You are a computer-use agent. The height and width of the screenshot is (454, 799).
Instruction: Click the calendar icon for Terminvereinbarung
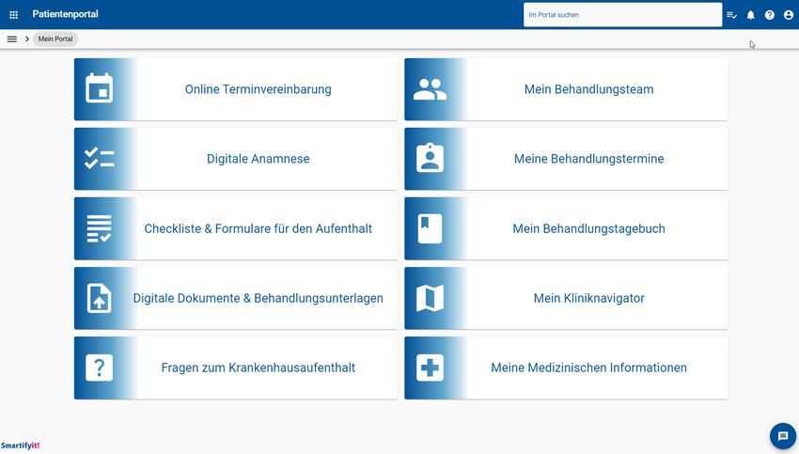[99, 89]
